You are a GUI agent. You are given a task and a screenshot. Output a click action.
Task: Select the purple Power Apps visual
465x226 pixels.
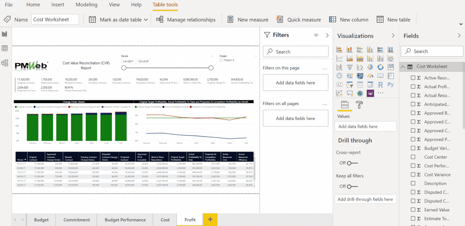370,94
